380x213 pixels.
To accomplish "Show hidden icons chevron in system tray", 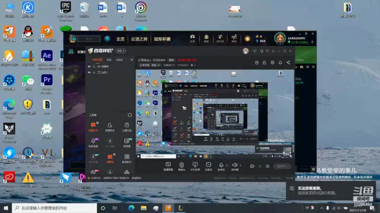I will (322, 208).
